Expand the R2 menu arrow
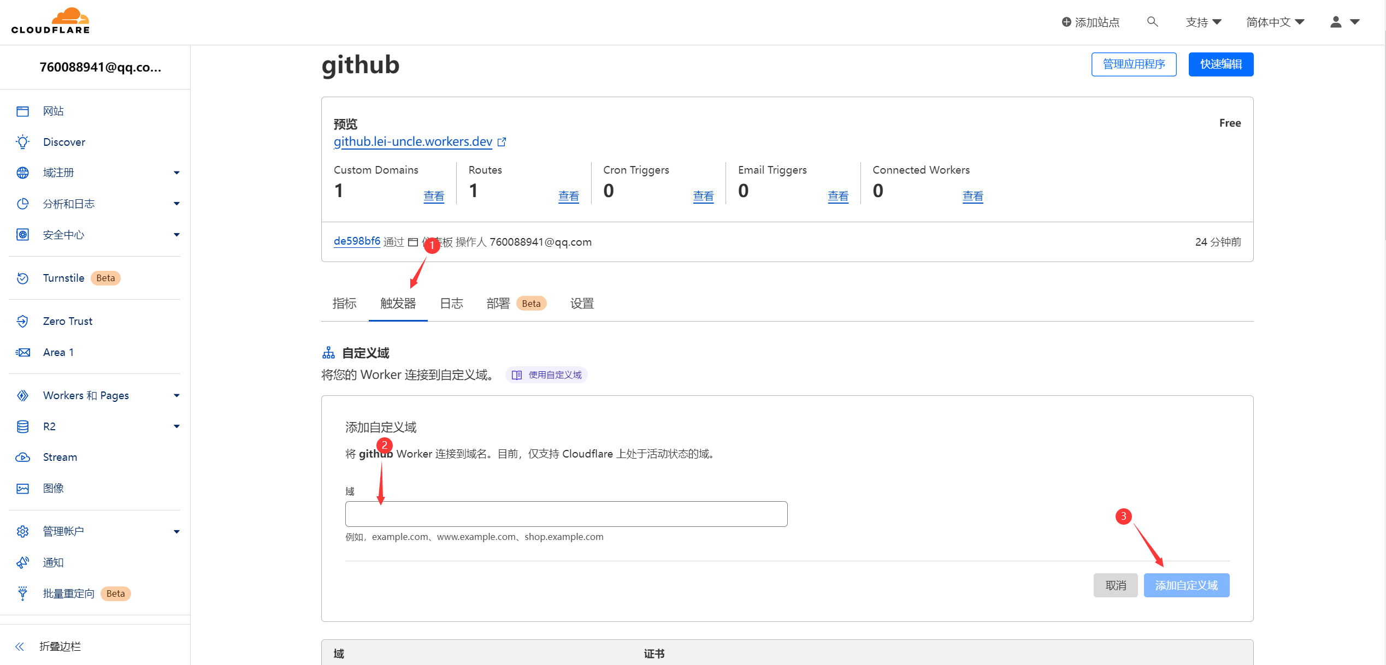1386x665 pixels. point(176,426)
